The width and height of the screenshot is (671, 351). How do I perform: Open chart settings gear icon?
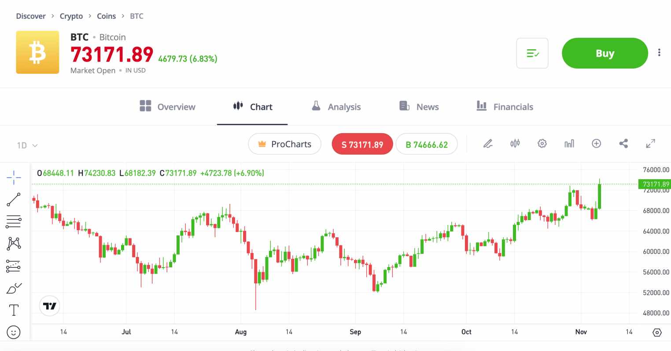(542, 144)
